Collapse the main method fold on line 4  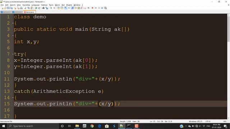[13, 35]
